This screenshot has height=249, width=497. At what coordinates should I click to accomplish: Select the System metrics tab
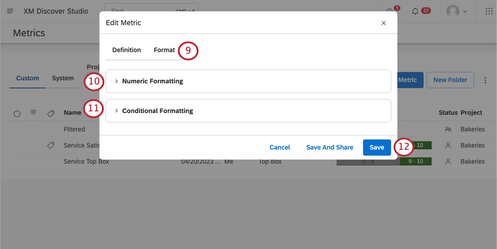(63, 78)
